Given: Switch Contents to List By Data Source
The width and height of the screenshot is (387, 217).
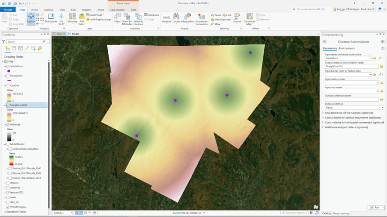Looking at the screenshot, I should (x=14, y=49).
